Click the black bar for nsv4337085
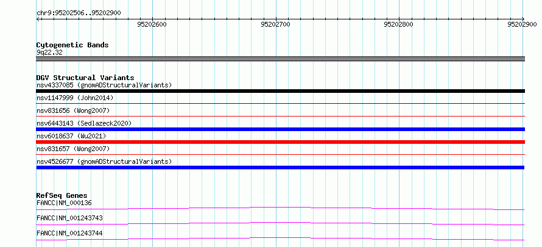The height and width of the screenshot is (247, 542). pos(280,91)
